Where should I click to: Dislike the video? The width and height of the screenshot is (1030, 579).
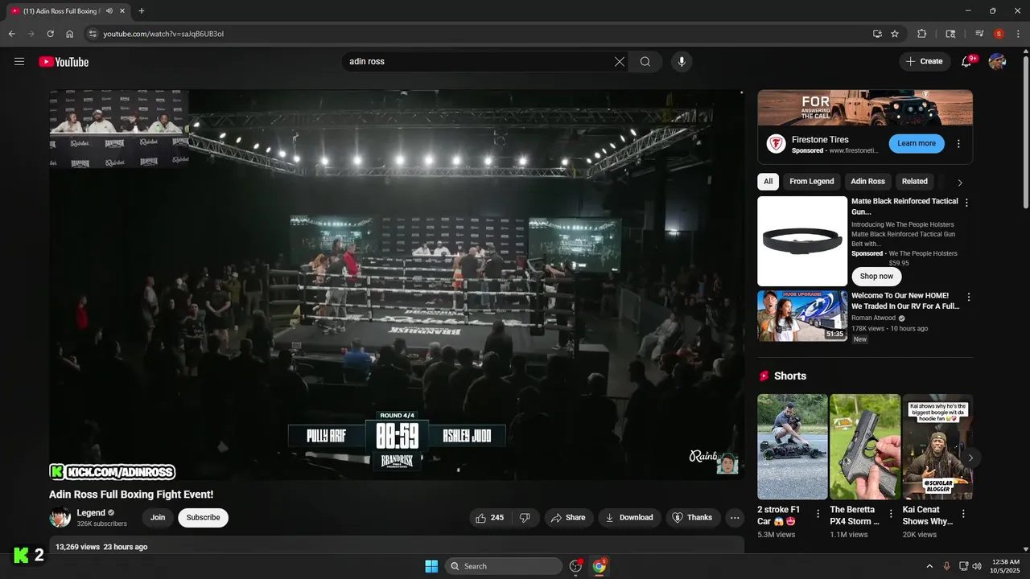[x=525, y=518]
